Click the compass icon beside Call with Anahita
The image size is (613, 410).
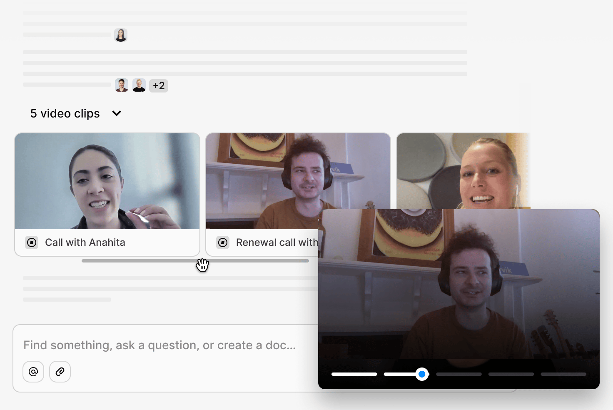click(32, 242)
